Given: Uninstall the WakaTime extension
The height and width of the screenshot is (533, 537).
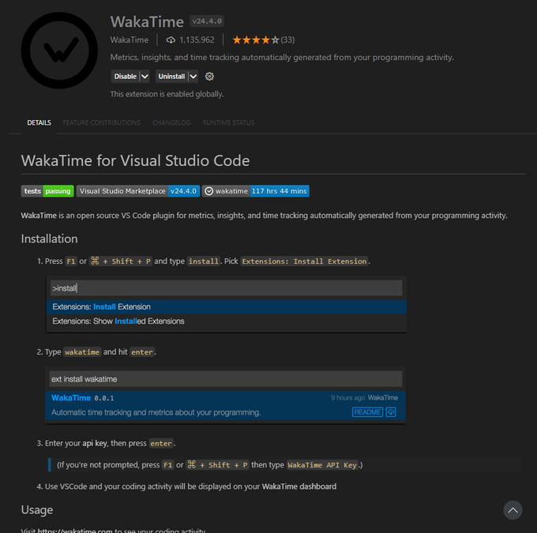Looking at the screenshot, I should pyautogui.click(x=171, y=77).
